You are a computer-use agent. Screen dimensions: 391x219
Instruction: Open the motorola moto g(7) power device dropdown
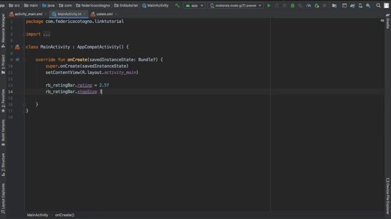tap(236, 5)
